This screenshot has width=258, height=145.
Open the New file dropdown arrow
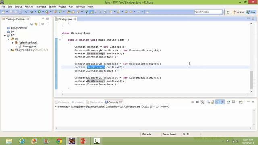click(x=7, y=12)
